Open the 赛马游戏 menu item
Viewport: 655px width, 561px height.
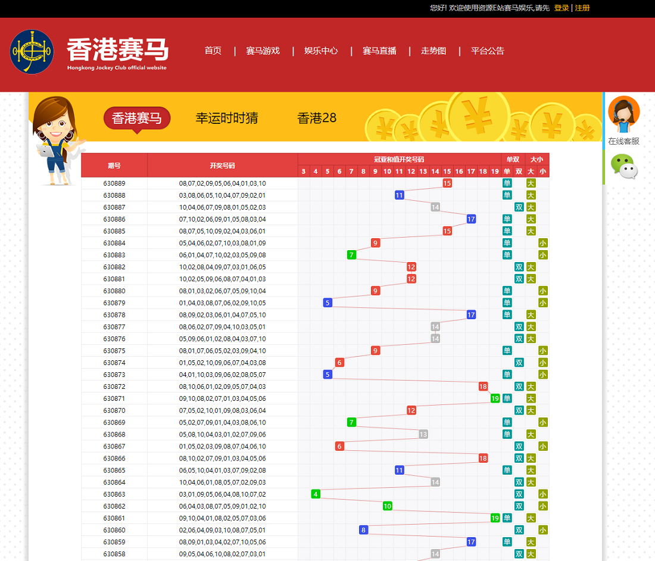coord(263,51)
